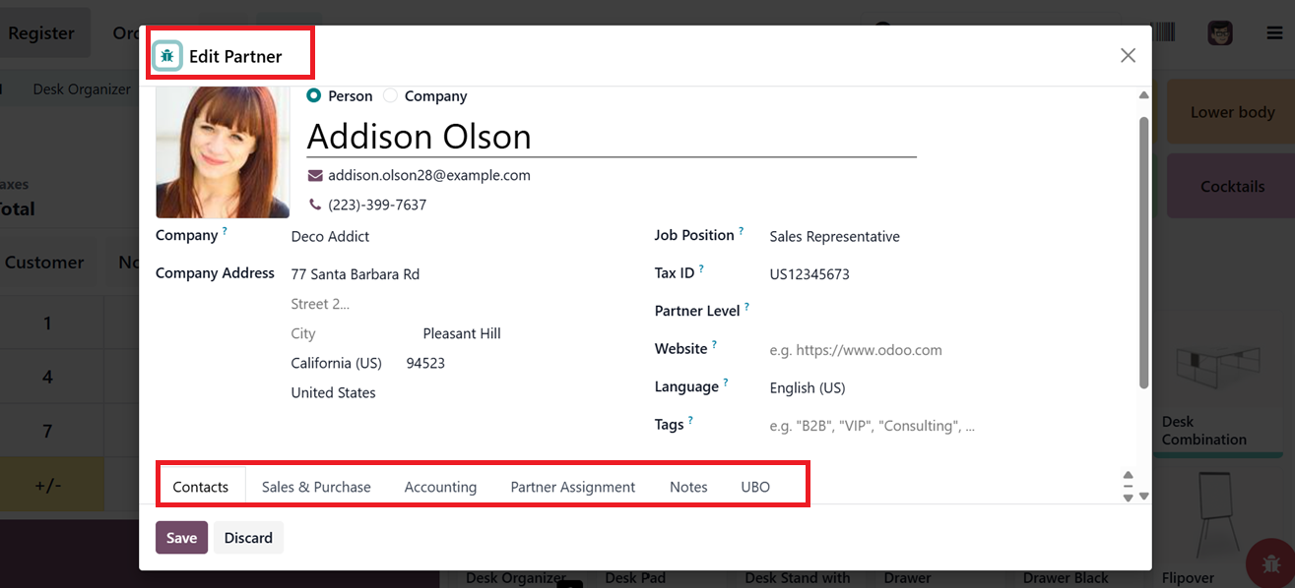Click the envelope icon next to email
Image resolution: width=1295 pixels, height=588 pixels.
click(315, 176)
